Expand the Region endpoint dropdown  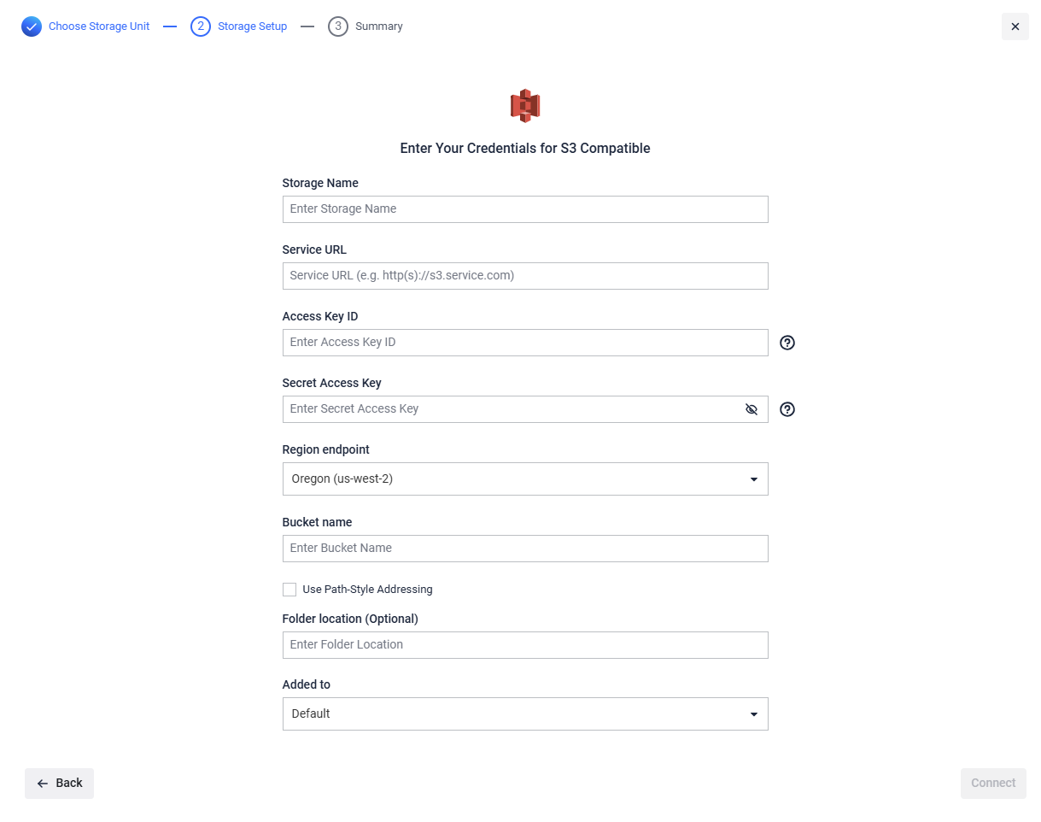(x=525, y=479)
